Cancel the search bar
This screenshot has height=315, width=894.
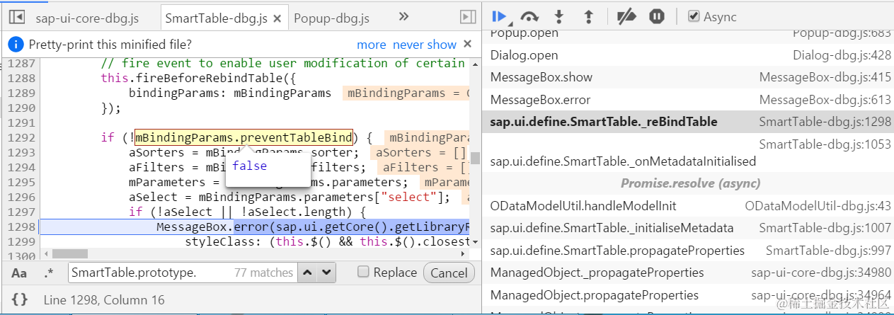pos(449,273)
